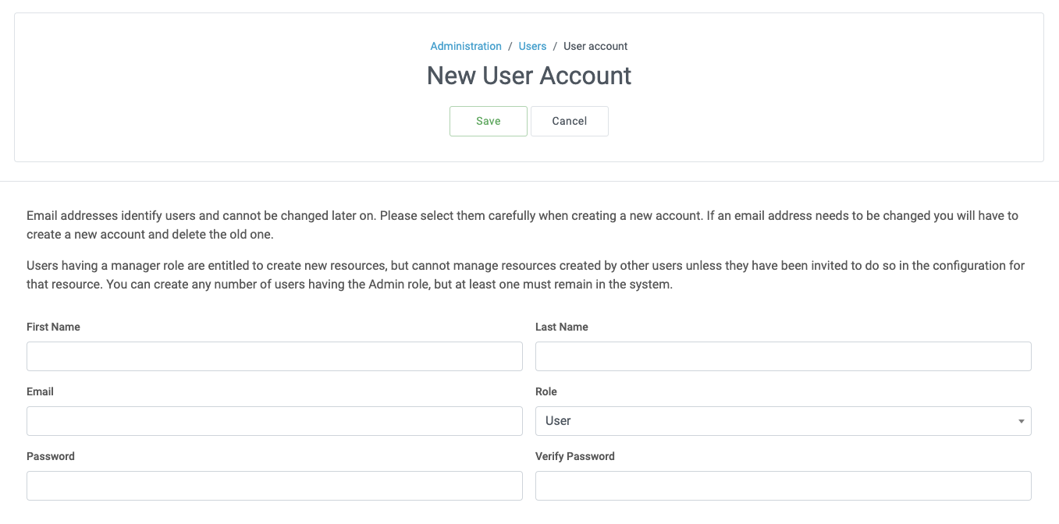This screenshot has width=1059, height=524.
Task: Click the Password field label
Action: point(51,456)
